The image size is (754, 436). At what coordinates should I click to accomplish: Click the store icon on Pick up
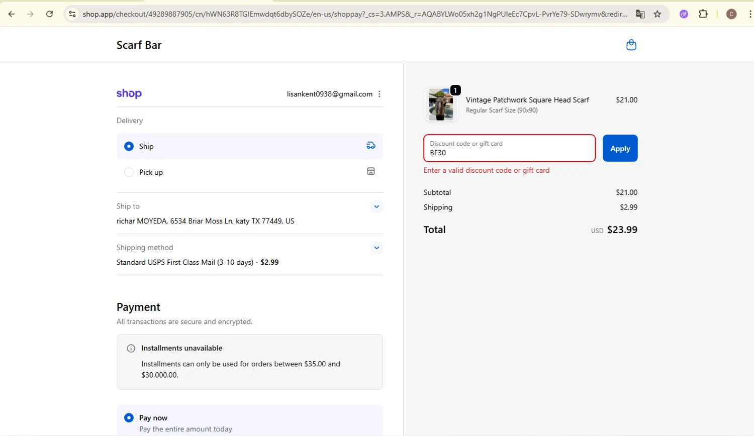click(x=371, y=171)
